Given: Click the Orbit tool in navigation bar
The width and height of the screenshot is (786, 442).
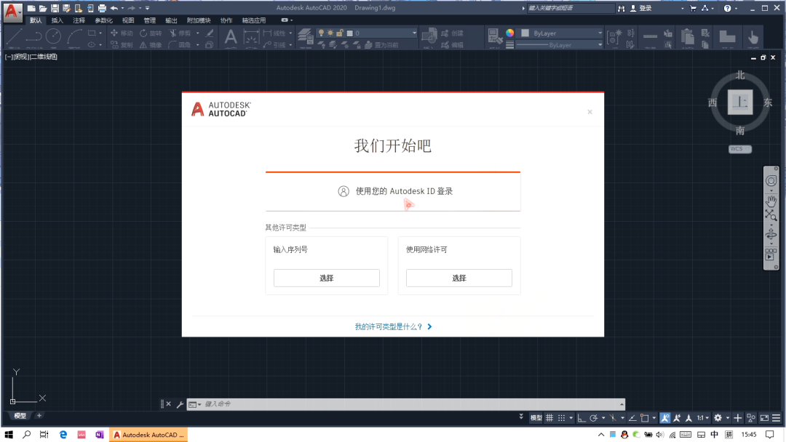Looking at the screenshot, I should coord(771,234).
